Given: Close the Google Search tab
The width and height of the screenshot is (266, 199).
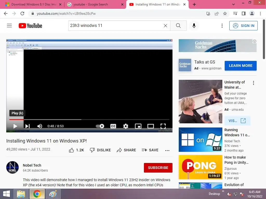Looking at the screenshot, I should click(x=122, y=4).
